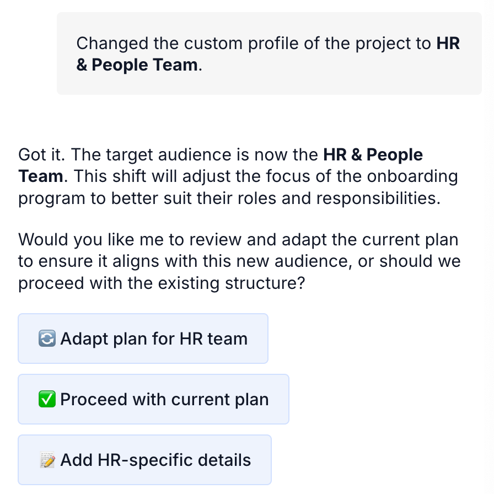Click the word 'Changed' in the user message

(112, 43)
